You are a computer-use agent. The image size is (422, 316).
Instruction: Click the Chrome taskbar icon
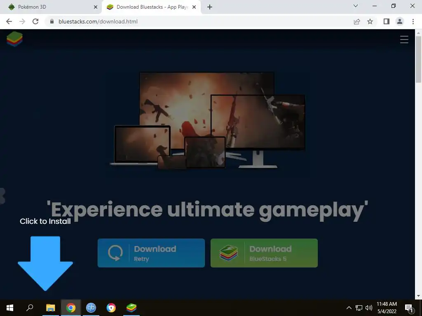[71, 308]
